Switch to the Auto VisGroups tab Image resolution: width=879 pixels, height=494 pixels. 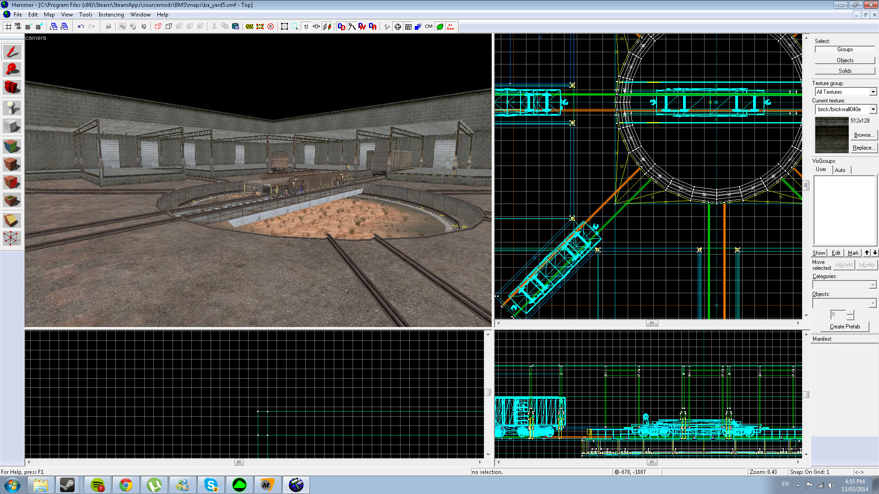[x=840, y=170]
